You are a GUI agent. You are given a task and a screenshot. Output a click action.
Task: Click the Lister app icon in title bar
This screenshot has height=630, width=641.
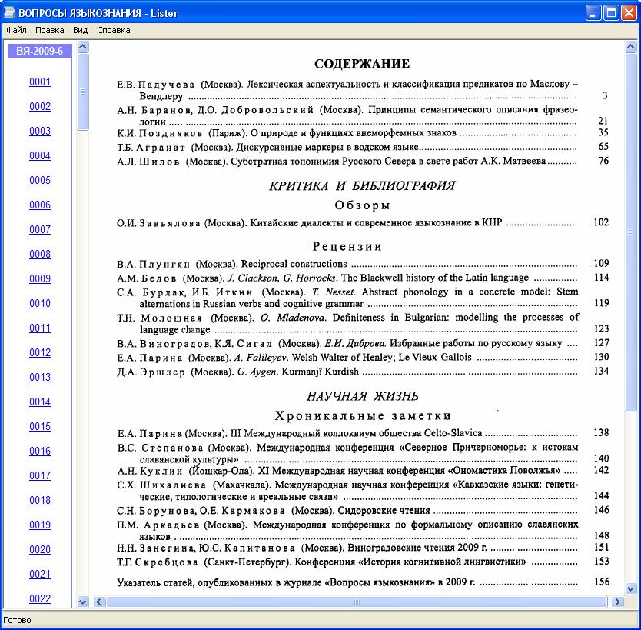[x=9, y=12]
